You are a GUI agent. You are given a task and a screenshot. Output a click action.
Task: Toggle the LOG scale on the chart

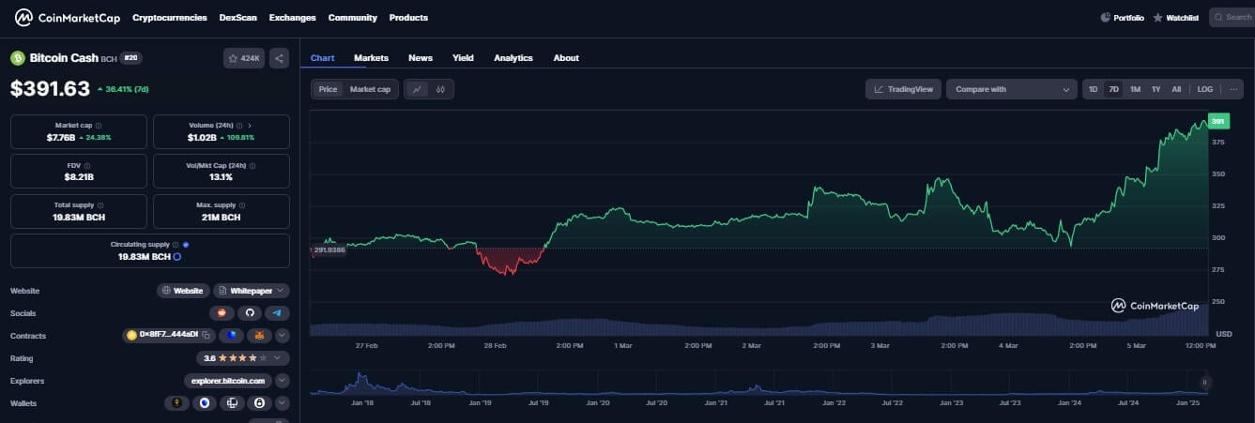(1204, 89)
